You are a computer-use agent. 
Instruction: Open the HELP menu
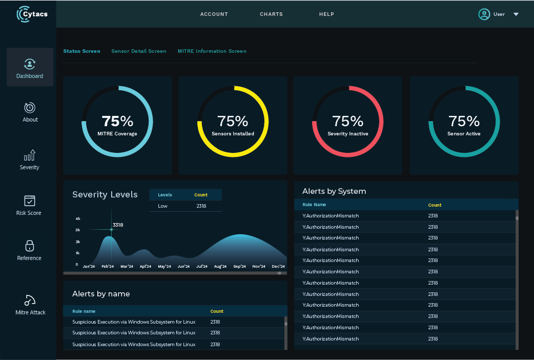[326, 14]
